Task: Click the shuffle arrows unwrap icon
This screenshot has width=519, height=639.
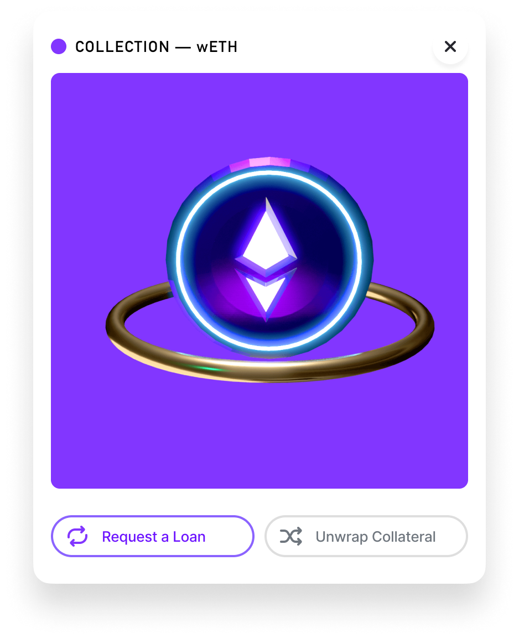Action: coord(291,536)
